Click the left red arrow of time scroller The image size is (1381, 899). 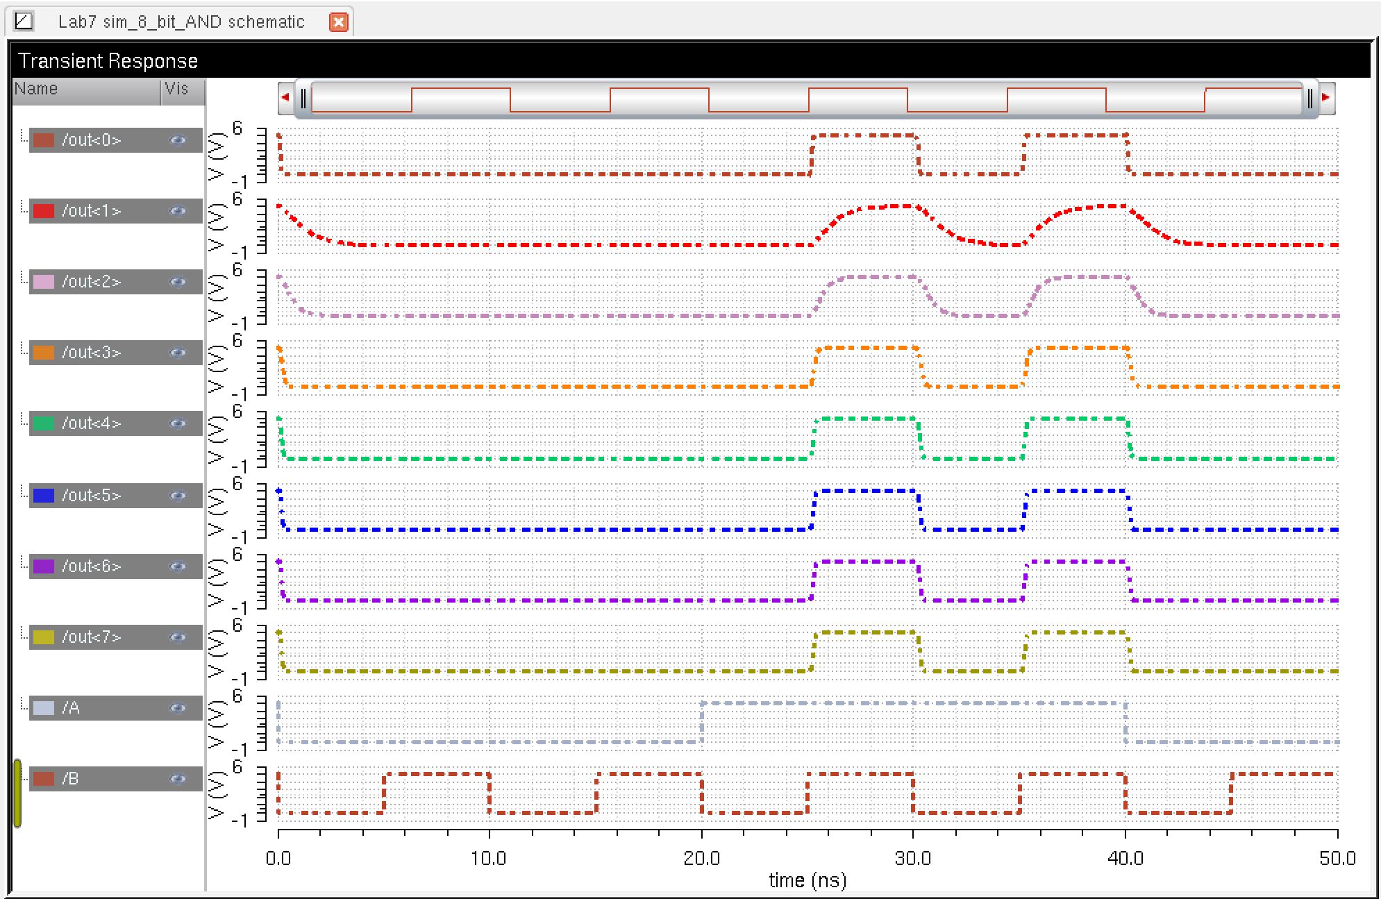click(x=285, y=97)
